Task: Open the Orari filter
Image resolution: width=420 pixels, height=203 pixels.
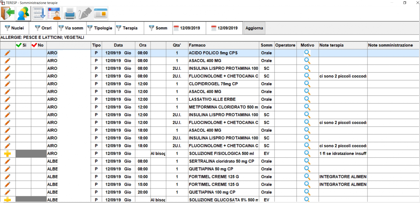Action: coord(43,28)
